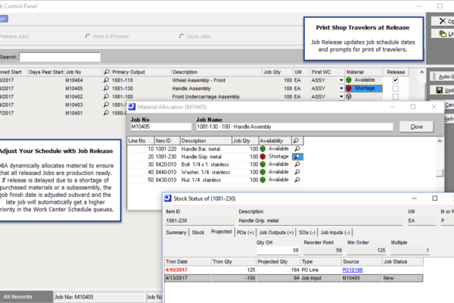454x303 pixels.
Task: Click the Job No field M10405
Action: (161, 127)
